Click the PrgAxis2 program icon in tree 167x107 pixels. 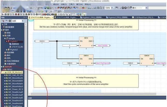[9, 49]
